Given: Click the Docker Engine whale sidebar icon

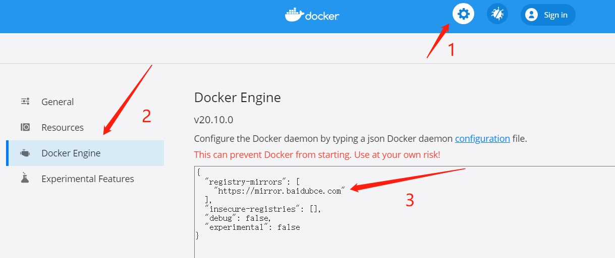Looking at the screenshot, I should coord(25,153).
